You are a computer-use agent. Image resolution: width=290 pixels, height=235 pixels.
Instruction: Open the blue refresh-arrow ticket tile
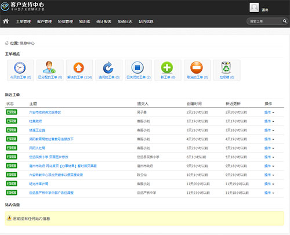109,70
